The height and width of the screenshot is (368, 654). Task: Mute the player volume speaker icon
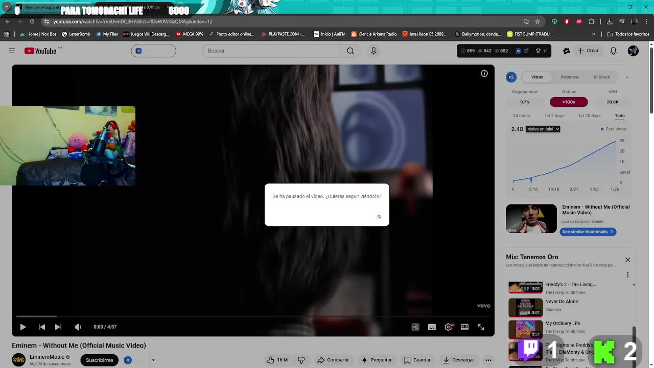pyautogui.click(x=78, y=327)
